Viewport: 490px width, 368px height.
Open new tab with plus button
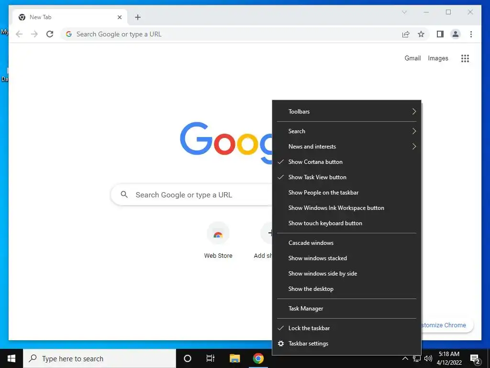138,17
